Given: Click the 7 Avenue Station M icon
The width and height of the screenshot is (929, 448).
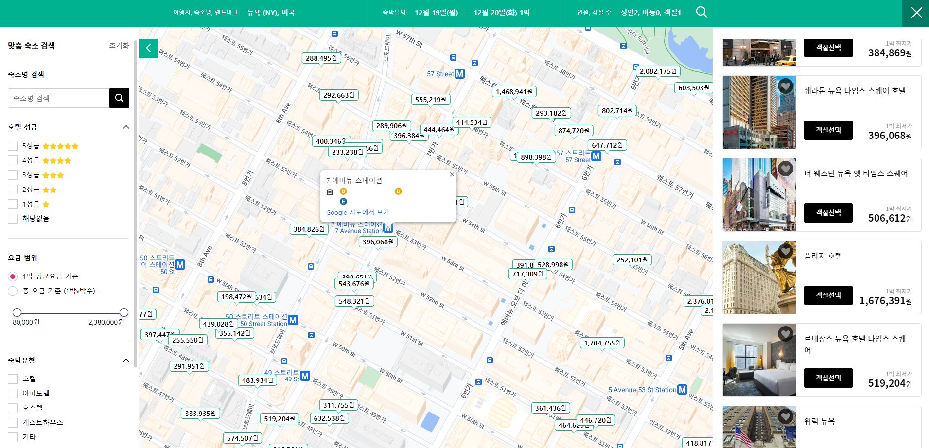Looking at the screenshot, I should (388, 227).
